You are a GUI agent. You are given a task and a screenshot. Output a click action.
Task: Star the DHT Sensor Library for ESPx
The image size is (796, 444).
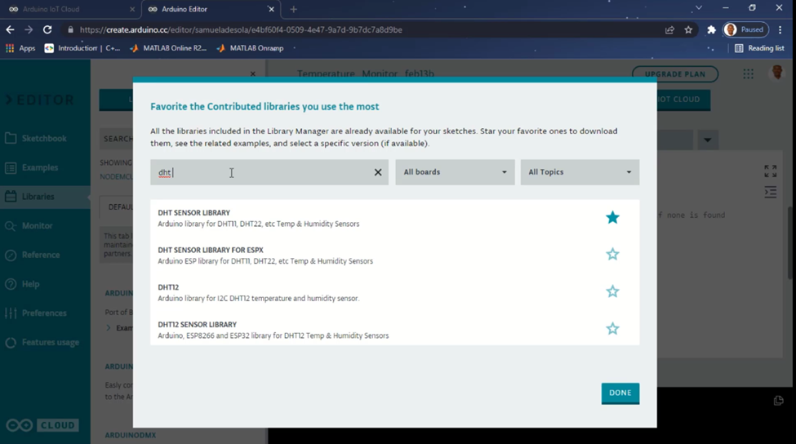pyautogui.click(x=612, y=254)
